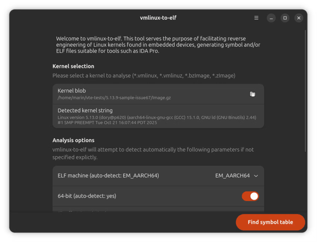Click the Linux version 5.13.0 string text
This screenshot has height=242, width=317.
157,120
